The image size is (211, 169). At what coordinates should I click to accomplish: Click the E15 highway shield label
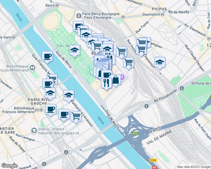pyautogui.click(x=135, y=134)
